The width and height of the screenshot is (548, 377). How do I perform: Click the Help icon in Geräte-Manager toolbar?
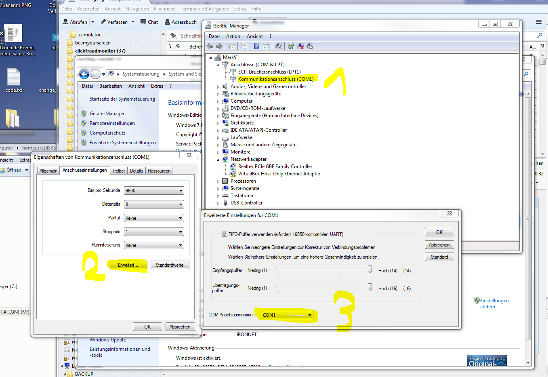[256, 46]
